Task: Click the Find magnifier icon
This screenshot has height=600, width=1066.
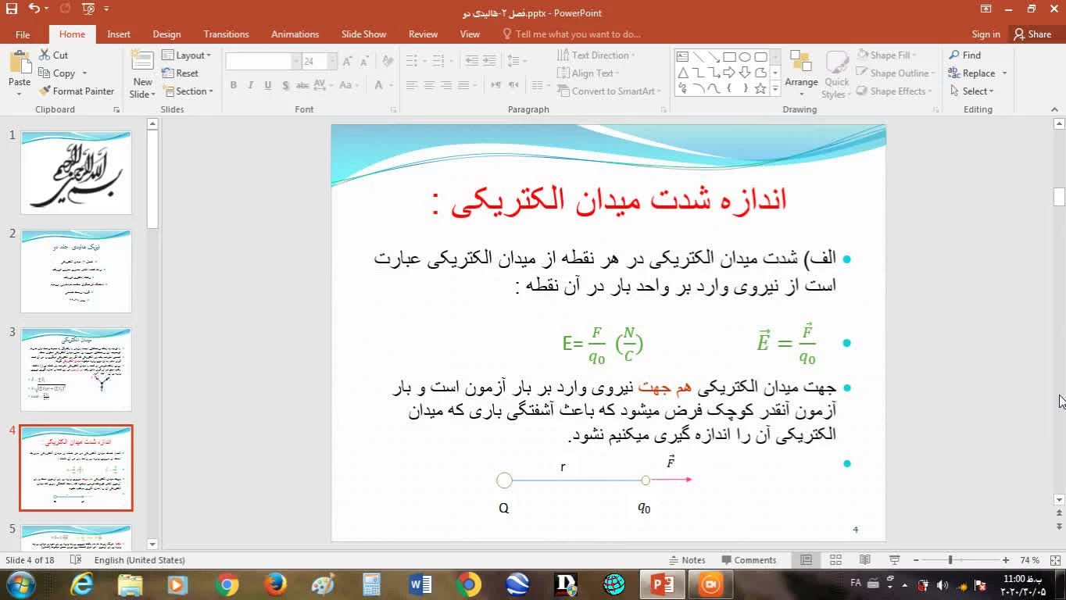Action: pyautogui.click(x=954, y=55)
